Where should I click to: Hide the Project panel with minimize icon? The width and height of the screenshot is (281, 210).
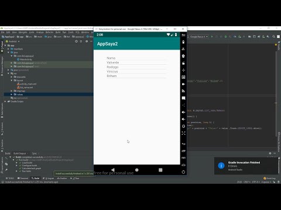[x=91, y=41]
